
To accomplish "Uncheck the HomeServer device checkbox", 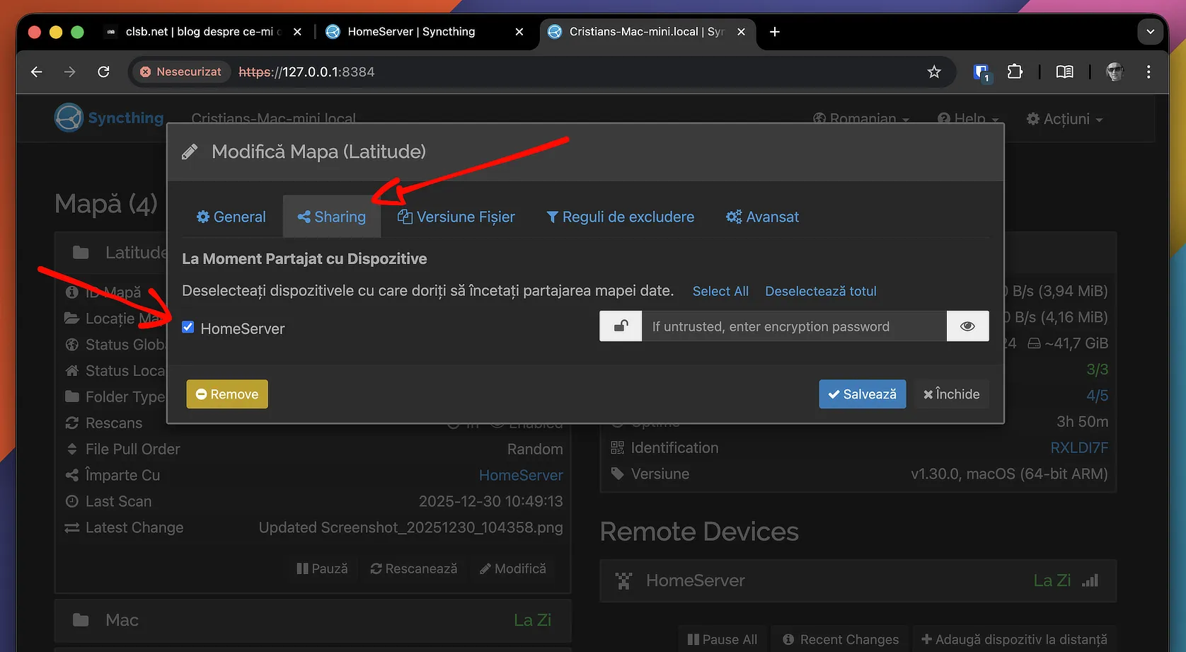I will tap(188, 327).
